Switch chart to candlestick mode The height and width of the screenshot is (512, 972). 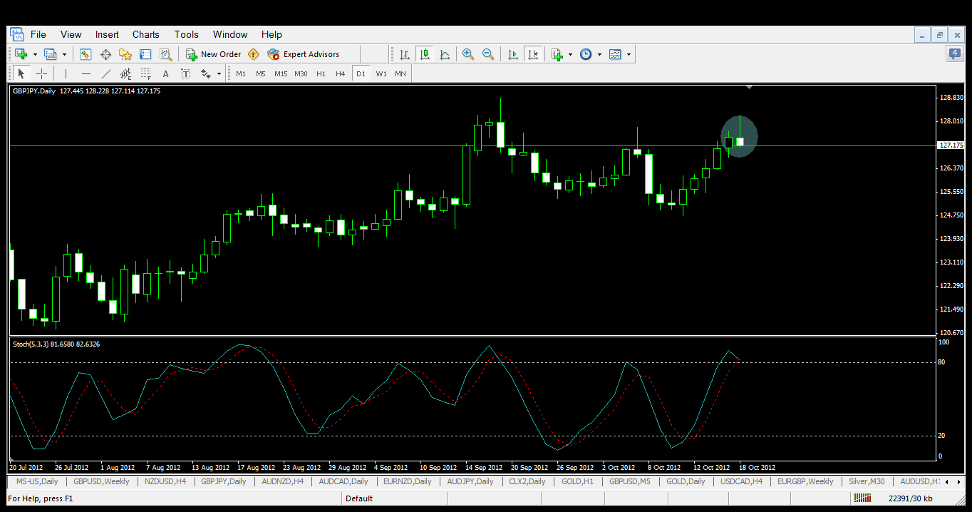coord(425,54)
